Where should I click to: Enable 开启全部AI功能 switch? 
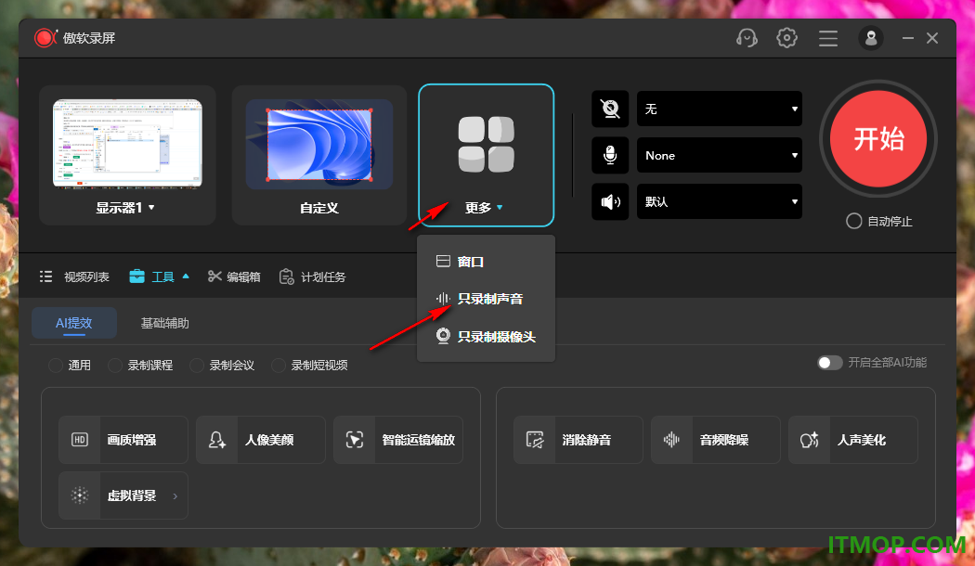tap(829, 362)
